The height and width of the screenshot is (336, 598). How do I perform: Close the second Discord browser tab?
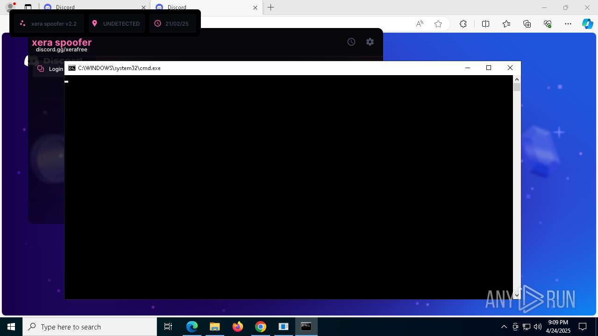click(255, 7)
